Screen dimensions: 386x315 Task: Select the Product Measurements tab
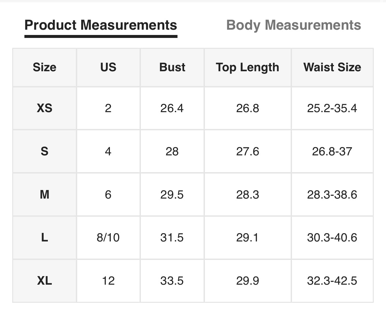click(101, 25)
